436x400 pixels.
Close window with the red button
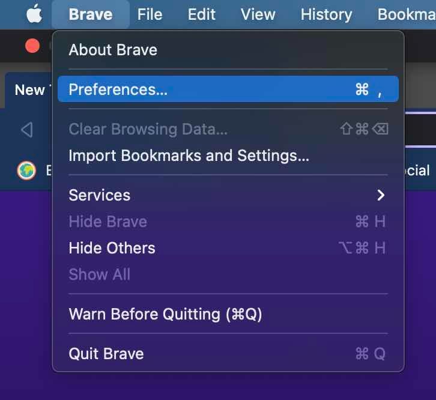32,46
